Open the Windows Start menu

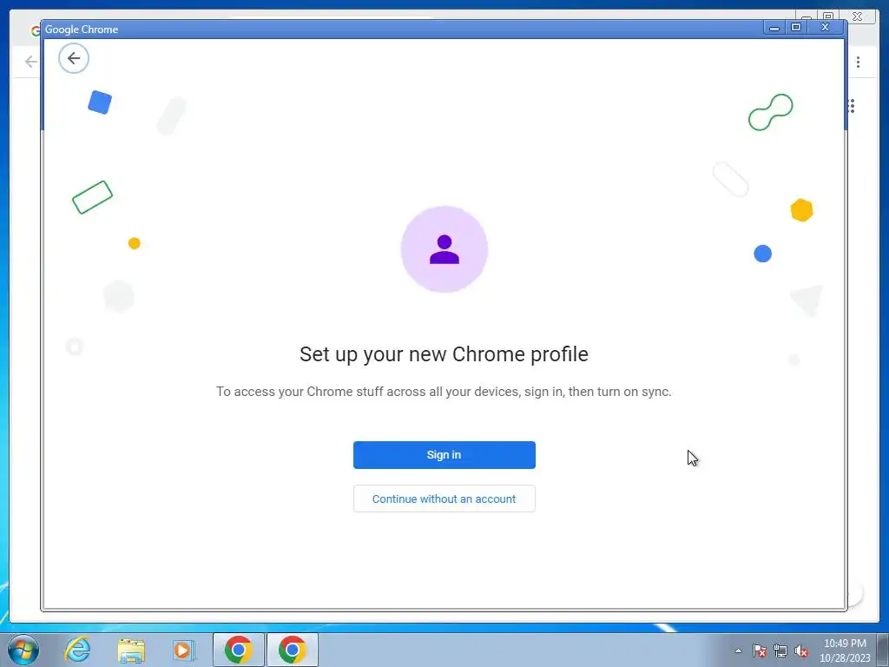(23, 650)
